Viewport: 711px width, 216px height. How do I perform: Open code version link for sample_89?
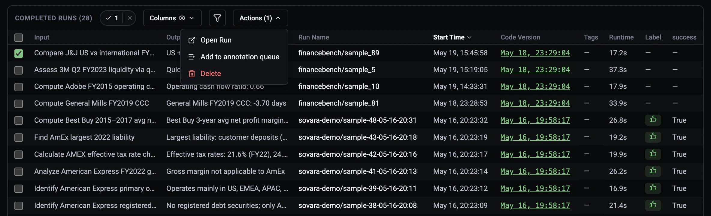[x=535, y=53]
